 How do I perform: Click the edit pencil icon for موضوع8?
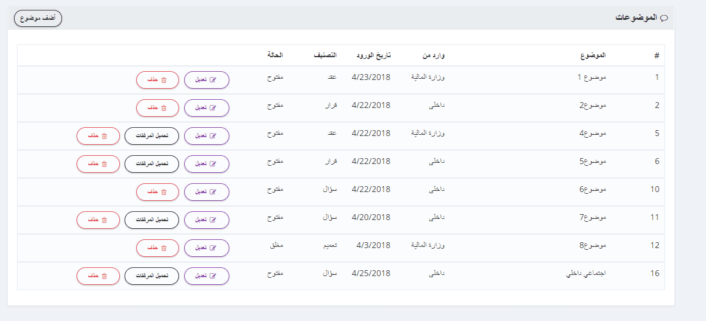(213, 248)
